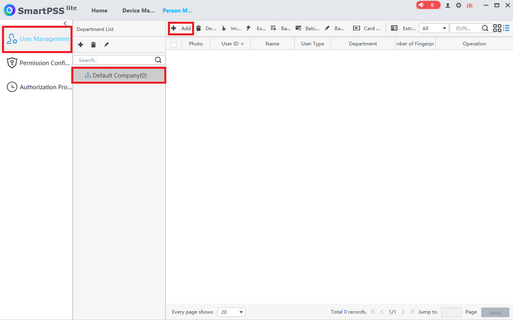
Task: Click the Operation column header
Action: pos(474,44)
